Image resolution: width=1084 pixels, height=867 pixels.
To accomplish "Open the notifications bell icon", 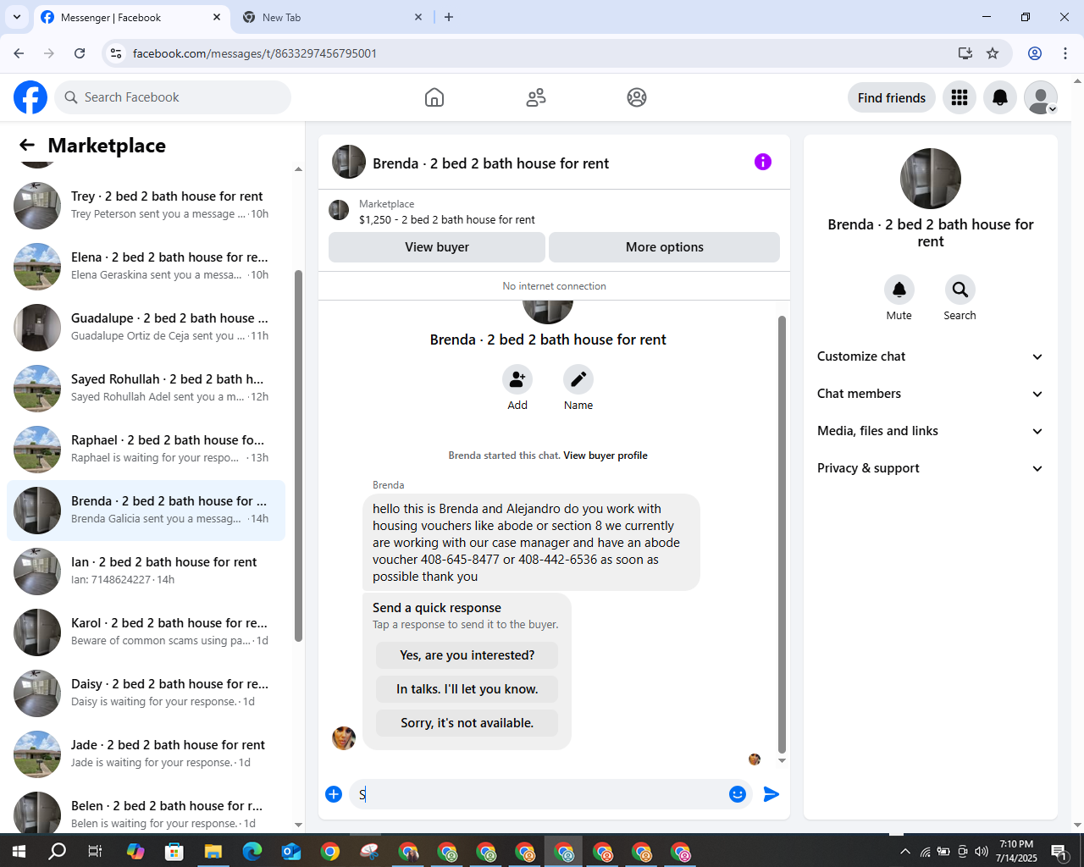I will pyautogui.click(x=1000, y=97).
